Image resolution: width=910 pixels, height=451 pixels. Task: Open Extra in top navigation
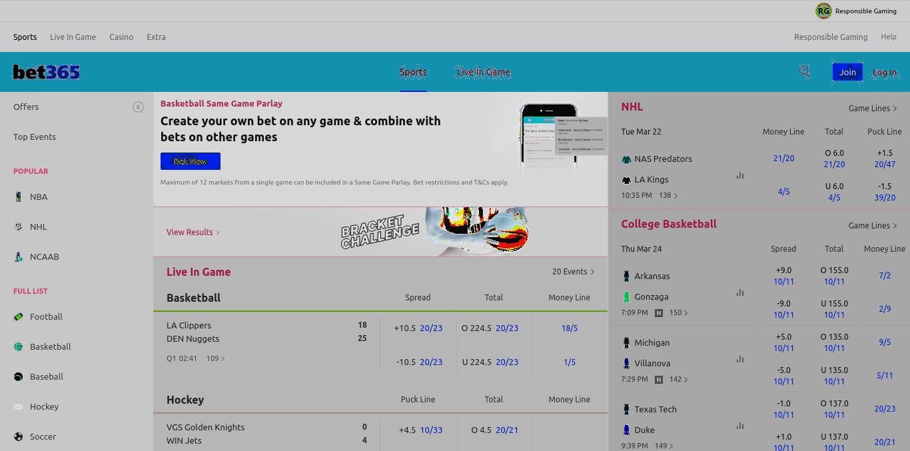click(156, 37)
